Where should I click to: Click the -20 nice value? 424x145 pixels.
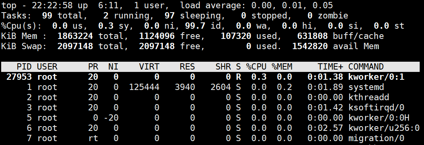[x=111, y=118]
